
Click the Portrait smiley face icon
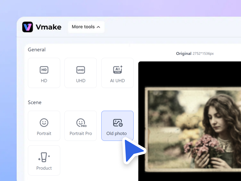pos(44,123)
